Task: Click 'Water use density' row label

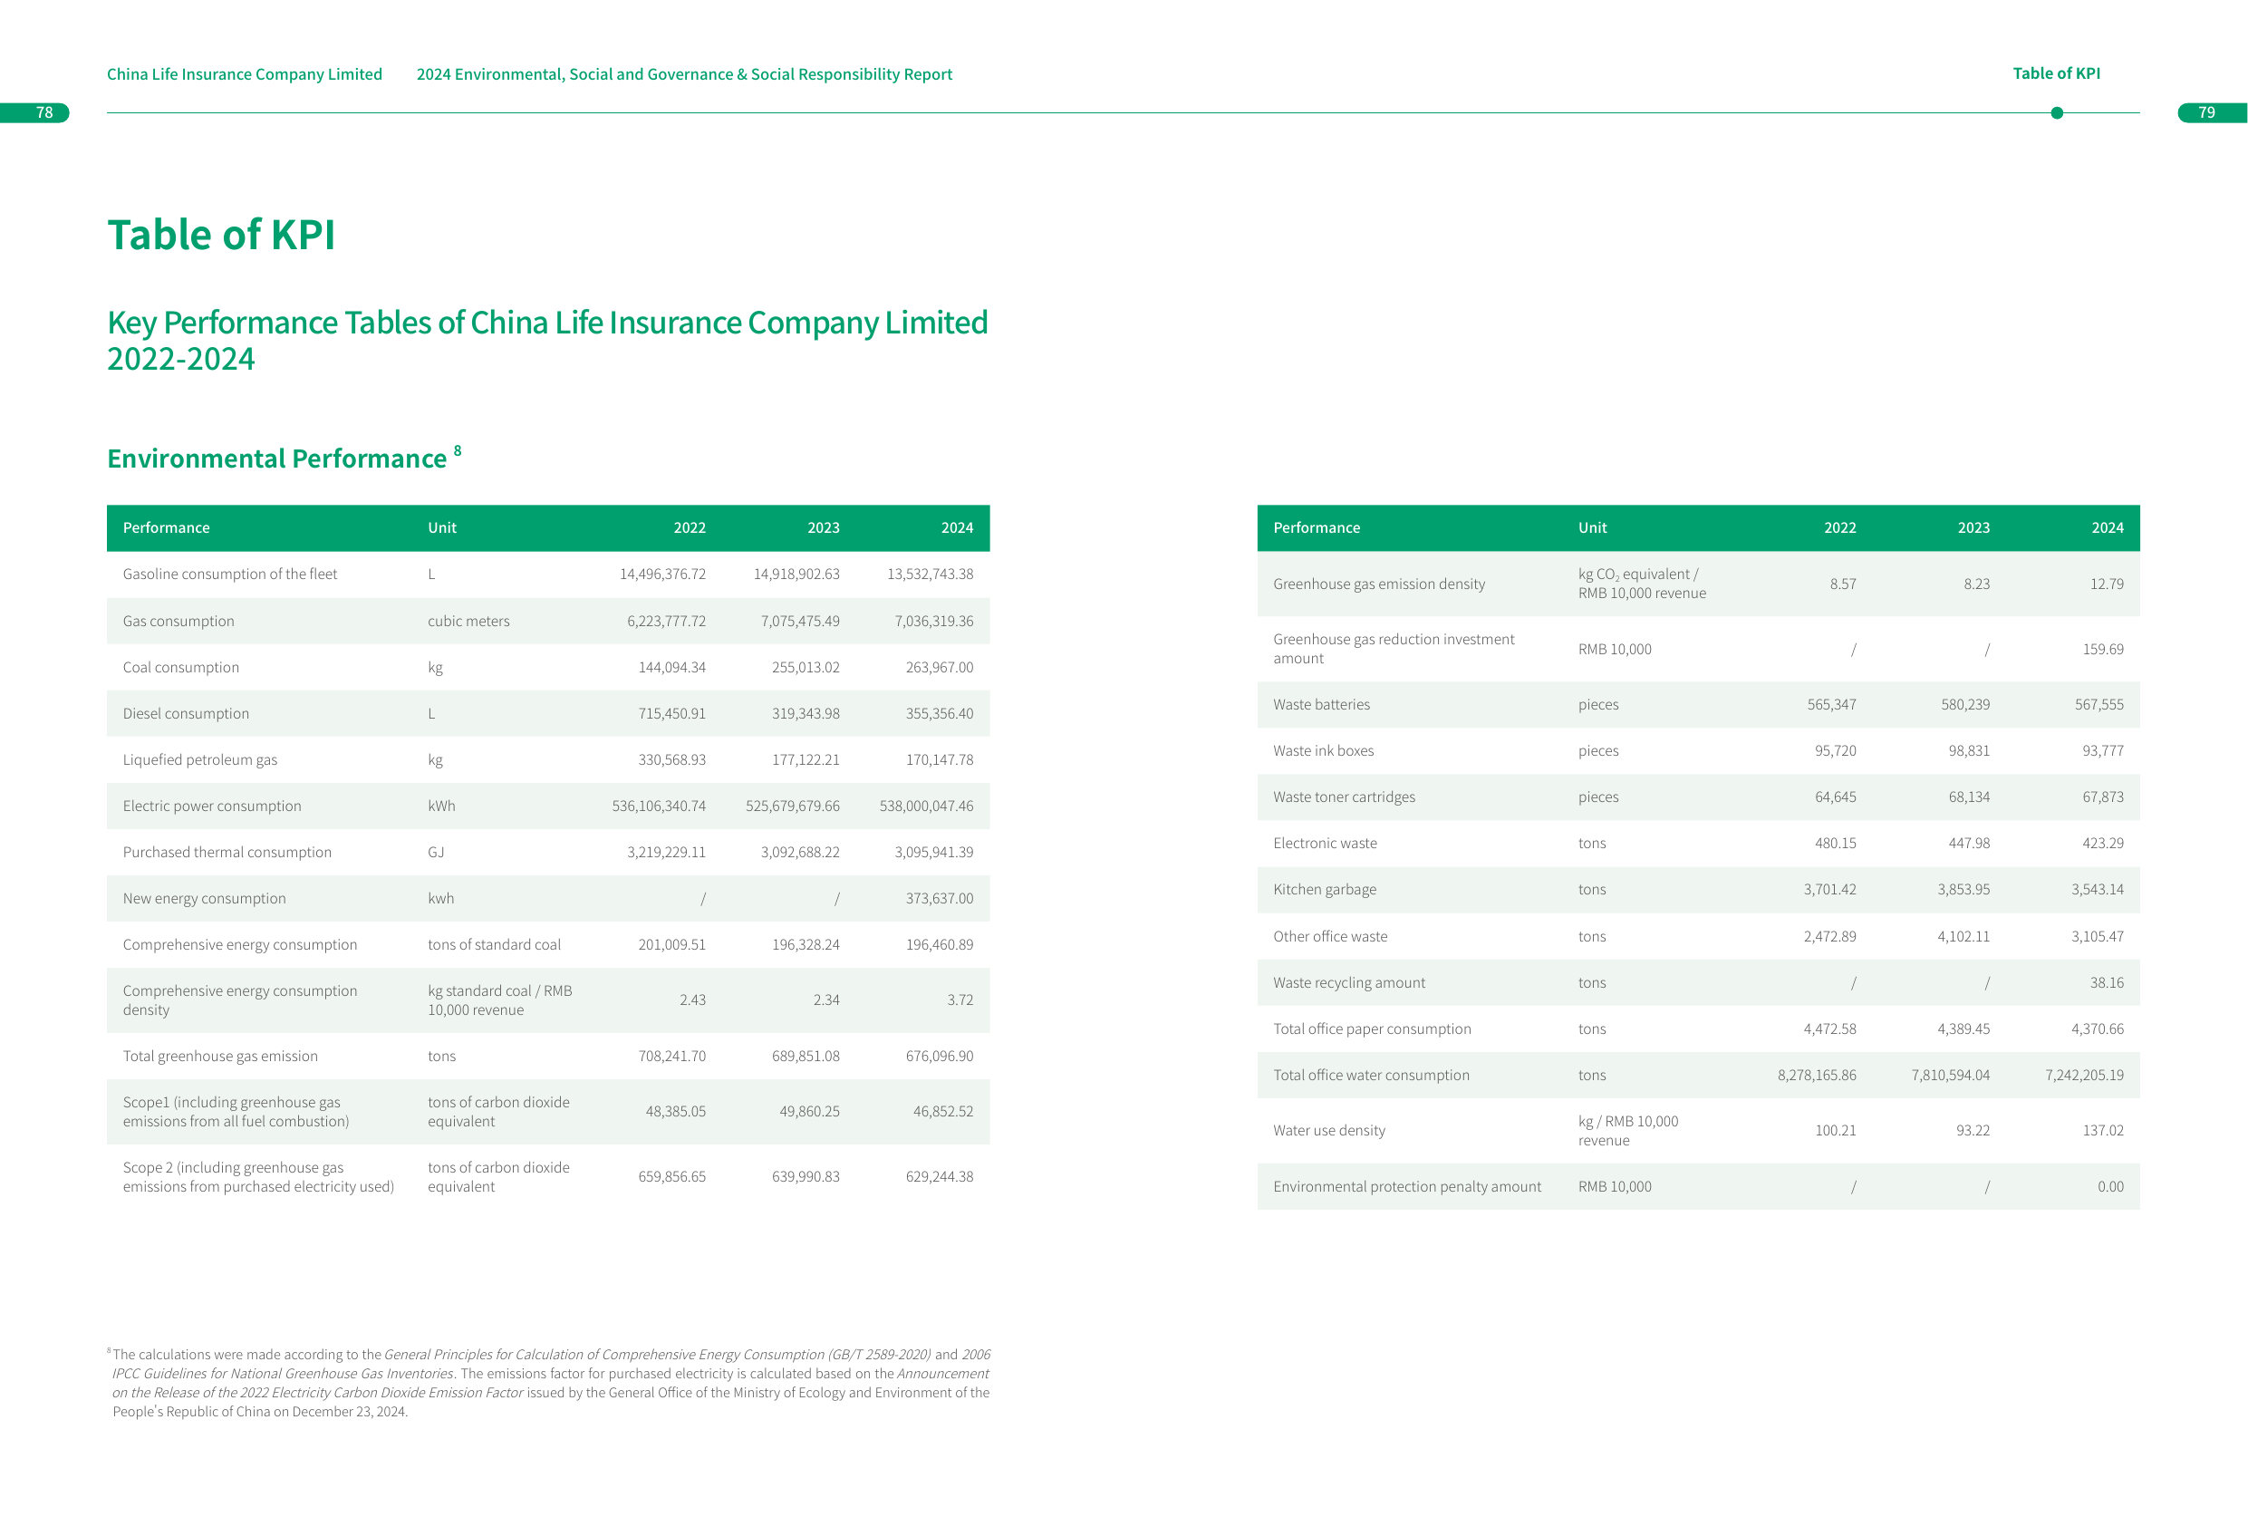Action: click(1329, 1131)
